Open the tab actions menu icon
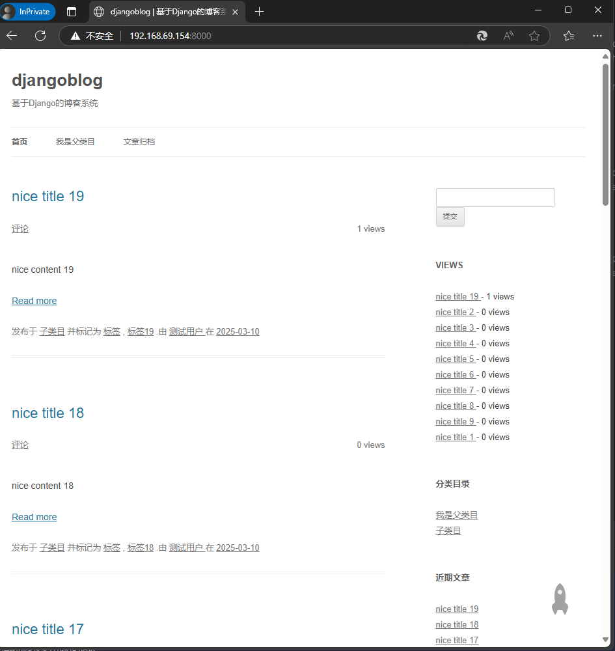 (x=72, y=12)
